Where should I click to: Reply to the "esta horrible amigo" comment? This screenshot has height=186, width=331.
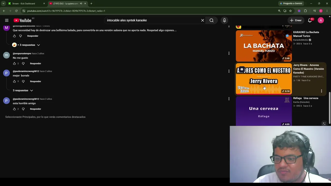[35, 109]
